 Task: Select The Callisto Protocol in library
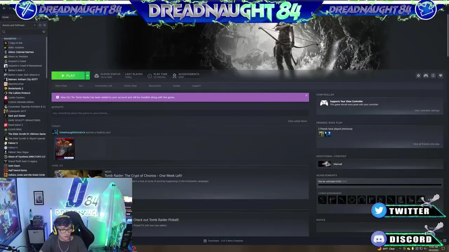(x=19, y=93)
